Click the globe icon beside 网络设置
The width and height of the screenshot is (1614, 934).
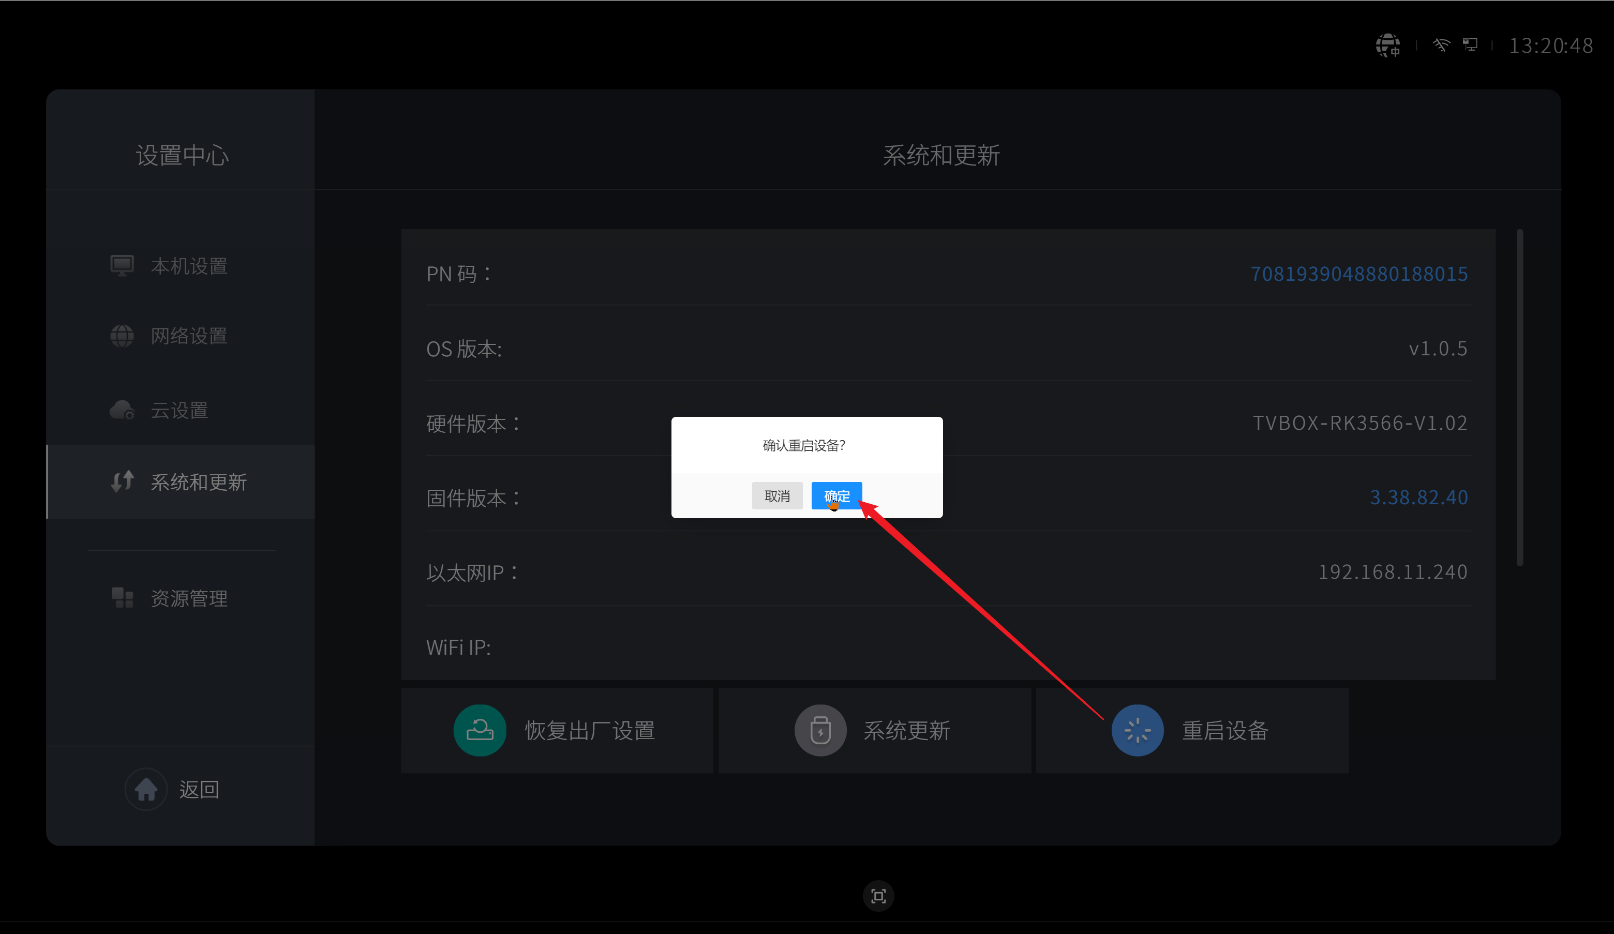tap(122, 336)
